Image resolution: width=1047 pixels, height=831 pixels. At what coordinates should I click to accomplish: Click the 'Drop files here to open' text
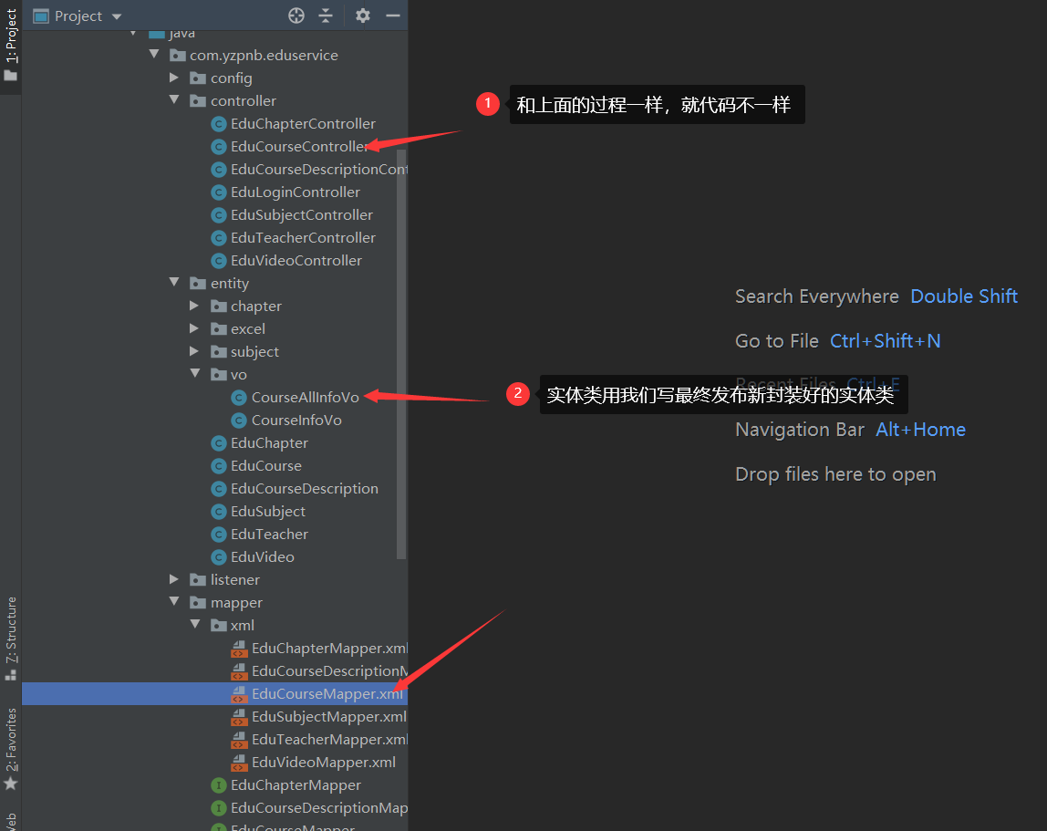[835, 473]
